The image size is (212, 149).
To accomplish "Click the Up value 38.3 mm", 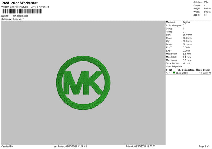I will [188, 41].
